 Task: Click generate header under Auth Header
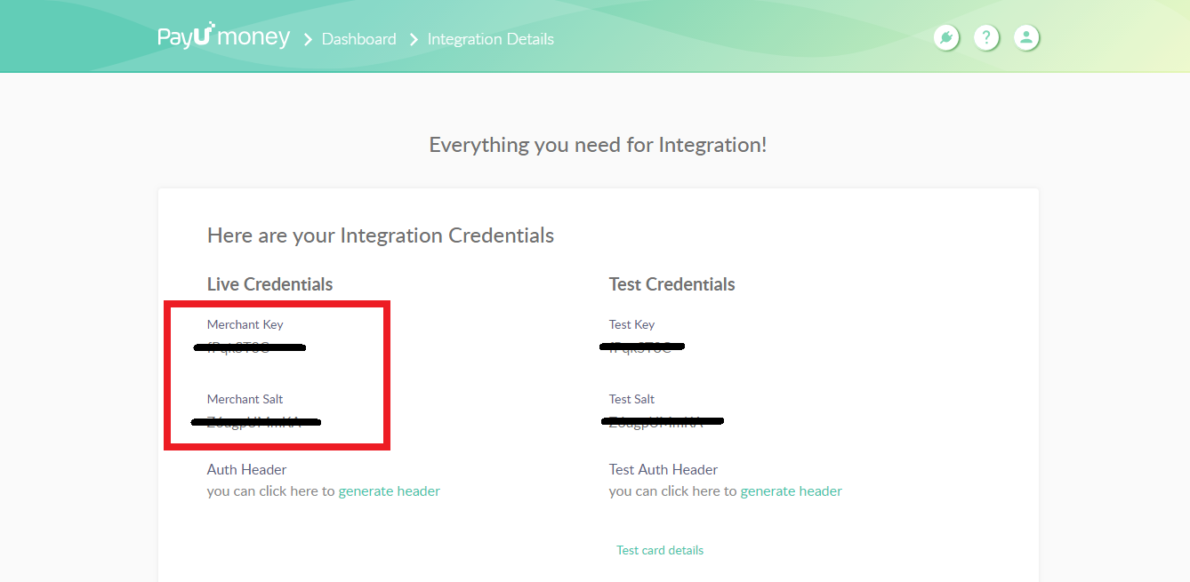coord(390,490)
